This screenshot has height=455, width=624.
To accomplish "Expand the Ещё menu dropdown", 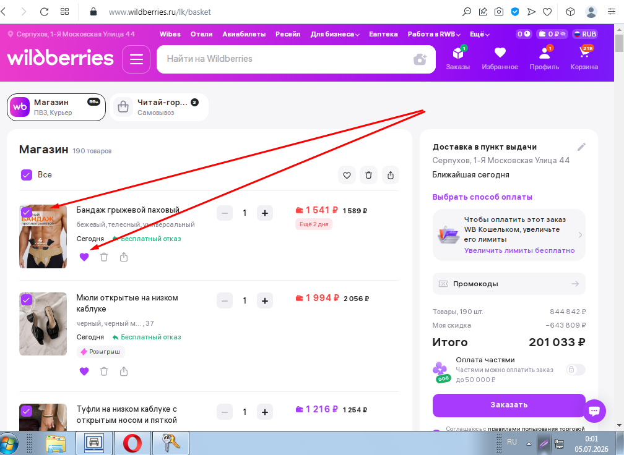I will click(x=480, y=34).
